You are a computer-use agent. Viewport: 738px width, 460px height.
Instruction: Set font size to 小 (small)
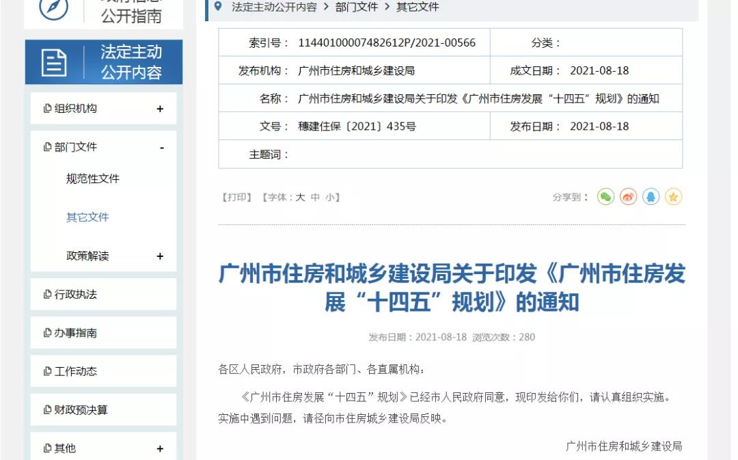pyautogui.click(x=329, y=198)
